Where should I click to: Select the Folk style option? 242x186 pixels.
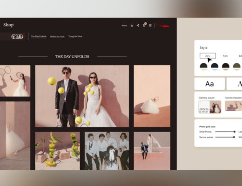(x=225, y=56)
